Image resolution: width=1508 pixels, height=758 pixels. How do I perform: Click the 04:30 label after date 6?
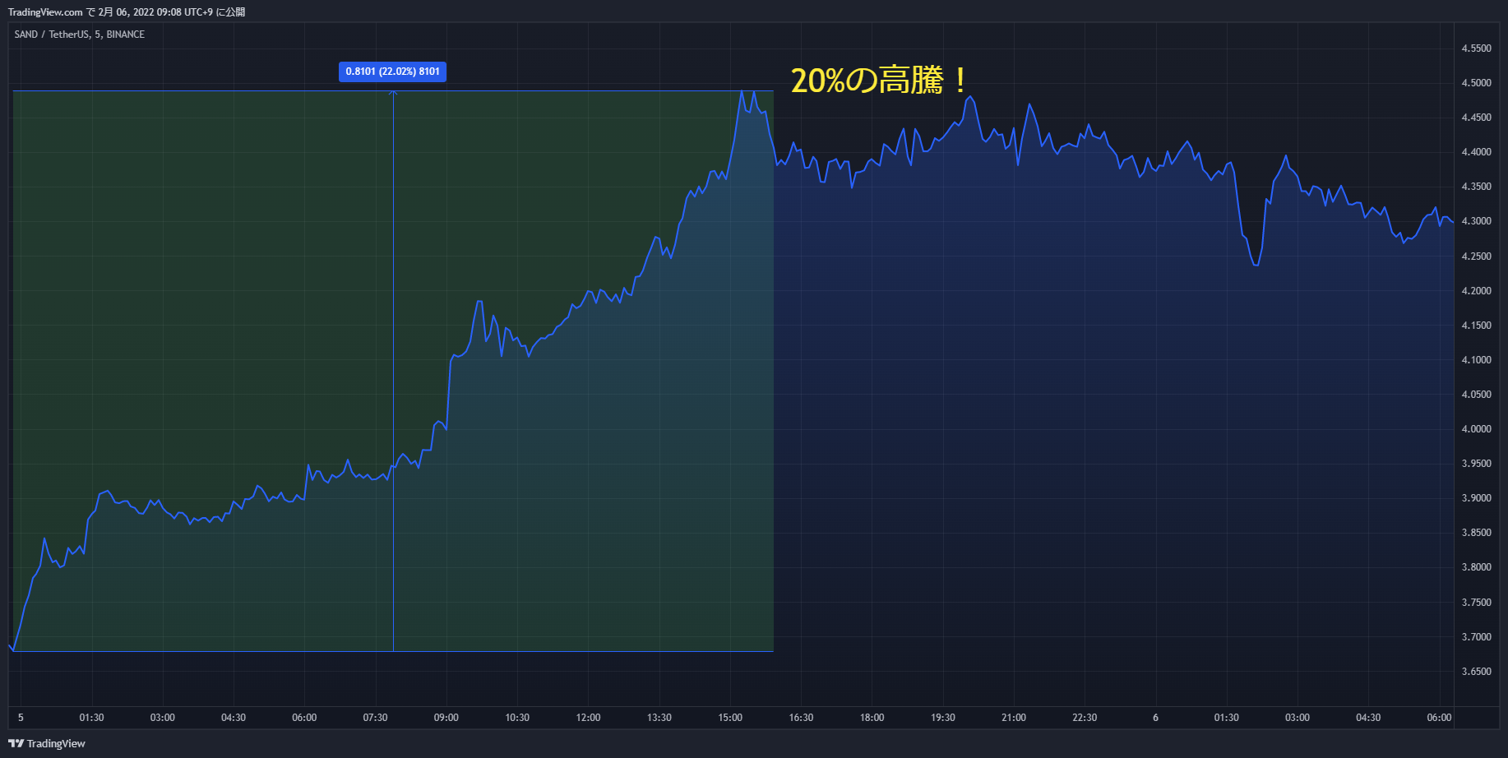point(1368,718)
